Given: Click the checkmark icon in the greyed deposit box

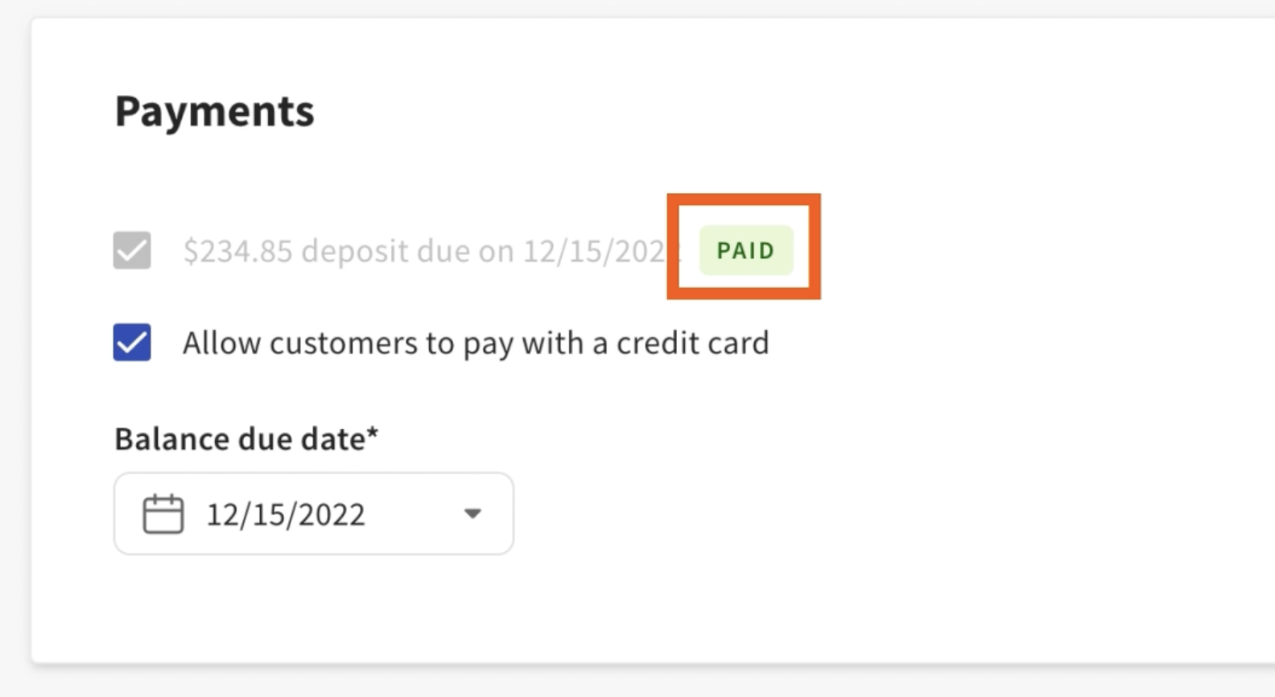Looking at the screenshot, I should [132, 250].
